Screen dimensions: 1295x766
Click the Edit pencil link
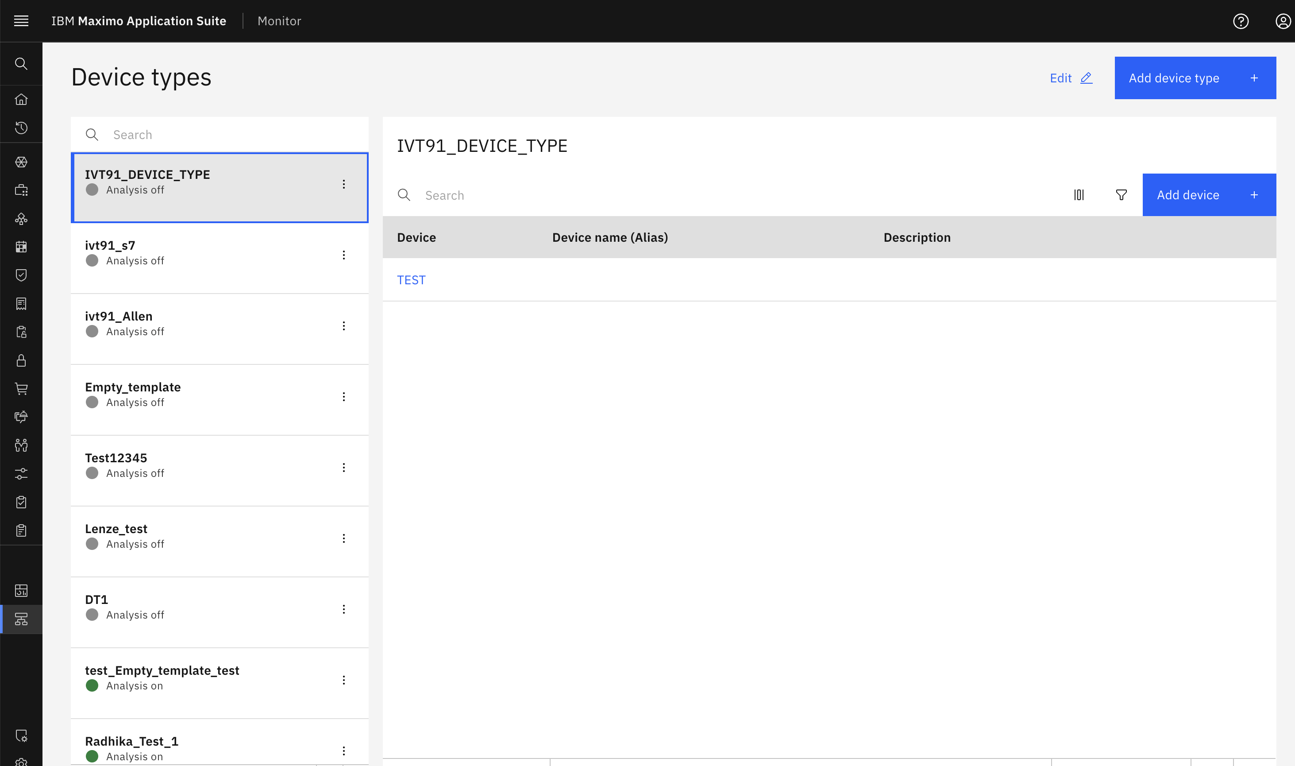1071,78
